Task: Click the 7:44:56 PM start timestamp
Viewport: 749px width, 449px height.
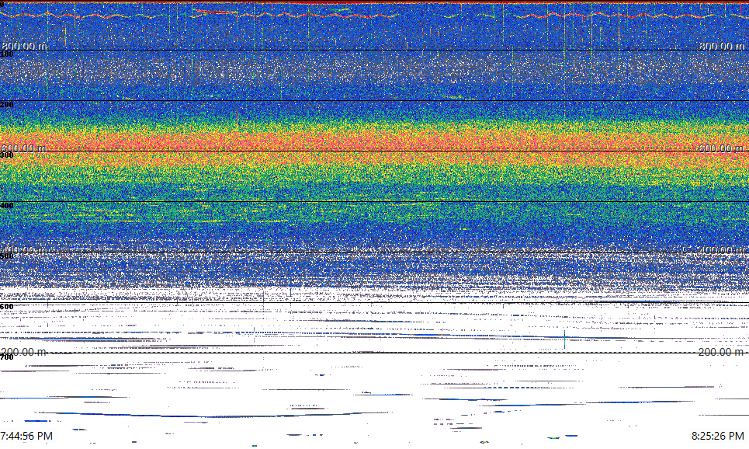Action: pyautogui.click(x=26, y=436)
